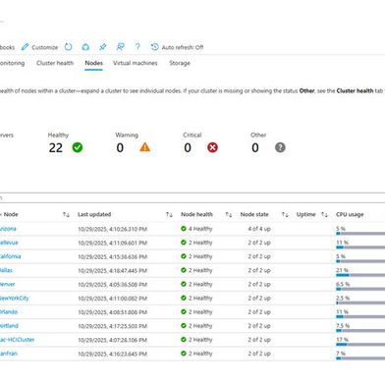Open the Virtual machines tab
Image resolution: width=385 pixels, height=385 pixels.
click(136, 63)
